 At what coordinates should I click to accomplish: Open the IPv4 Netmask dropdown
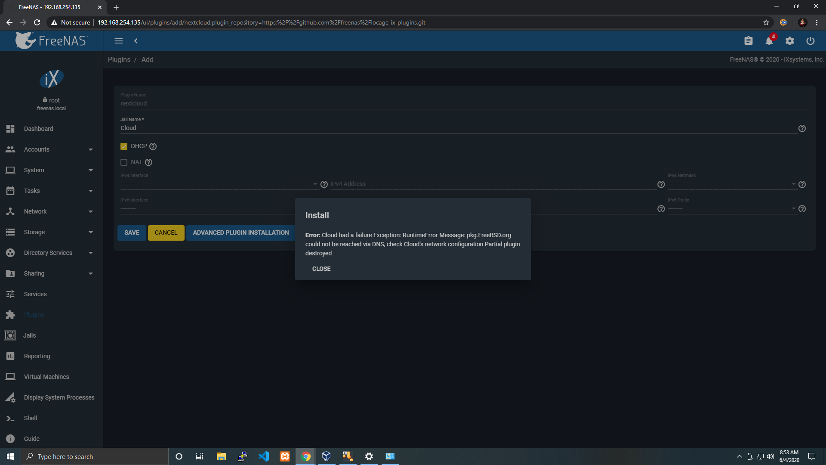tap(731, 184)
